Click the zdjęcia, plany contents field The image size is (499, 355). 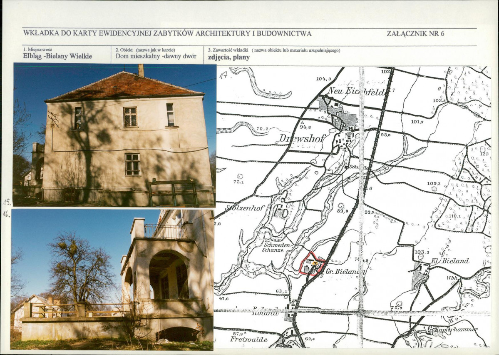[x=229, y=57]
